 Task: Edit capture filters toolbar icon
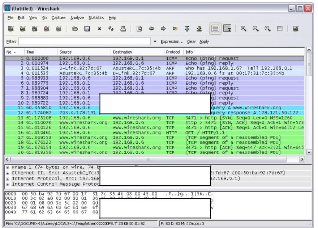tap(296, 29)
